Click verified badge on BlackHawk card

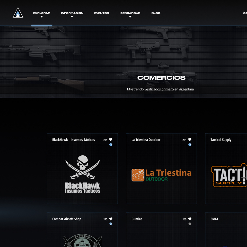pyautogui.click(x=111, y=145)
